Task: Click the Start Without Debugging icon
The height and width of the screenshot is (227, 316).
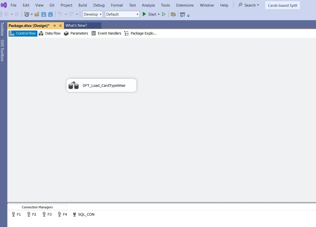Action: [x=164, y=14]
